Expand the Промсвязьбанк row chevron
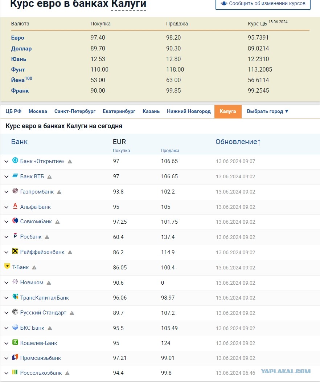Screen dimensions: 320x382 7,358
